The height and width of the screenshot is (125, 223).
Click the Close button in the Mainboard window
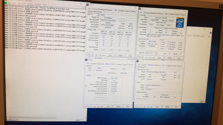(176, 107)
